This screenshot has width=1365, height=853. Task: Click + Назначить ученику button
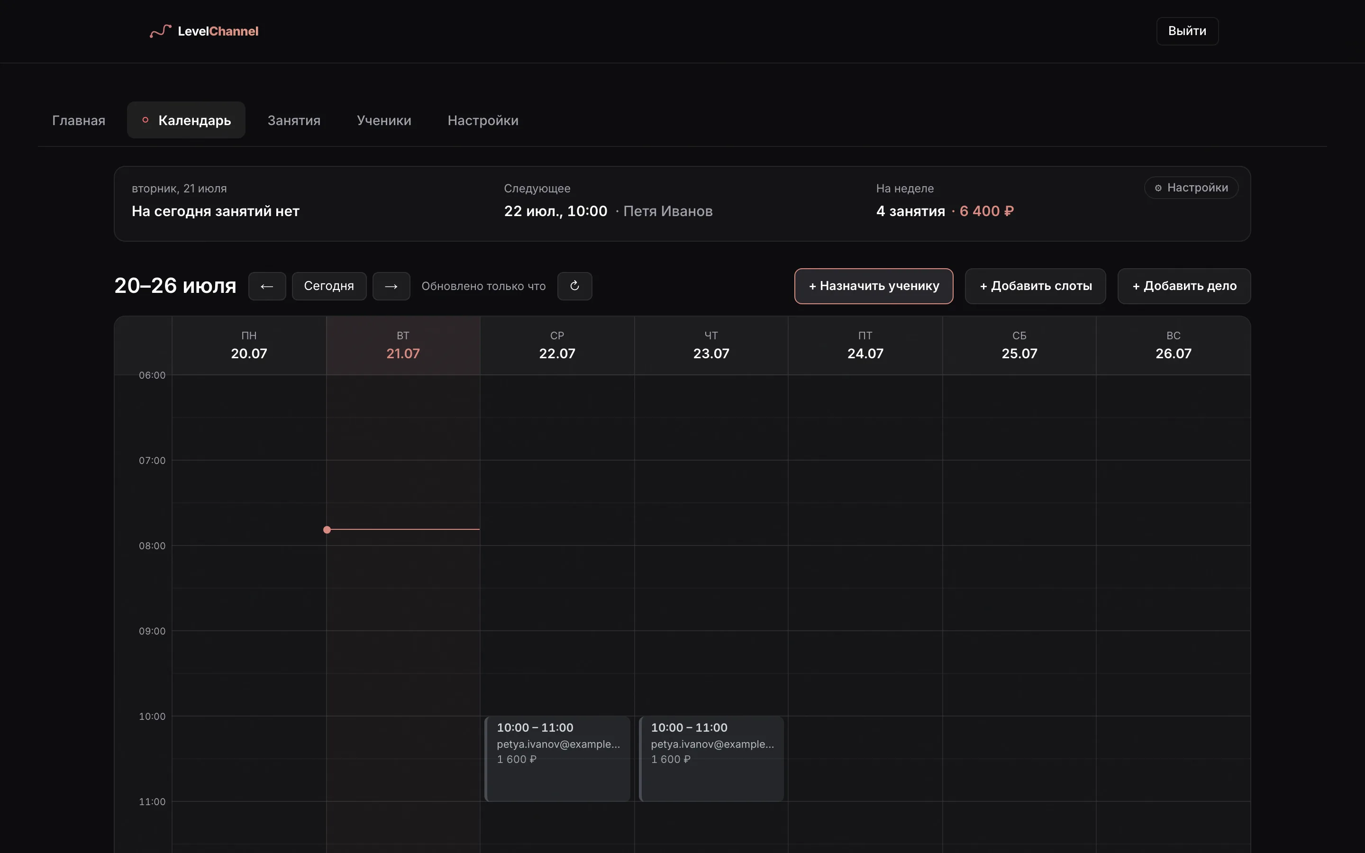click(874, 286)
